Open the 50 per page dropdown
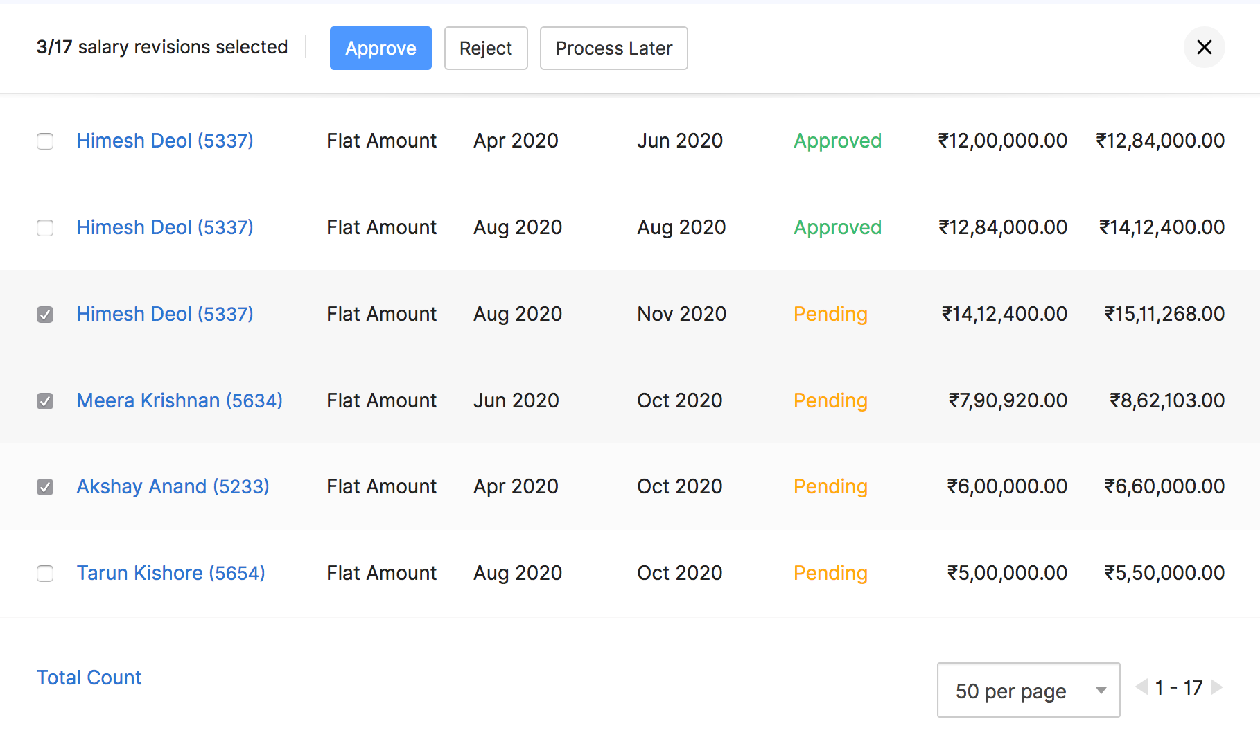The height and width of the screenshot is (751, 1260). click(x=1029, y=690)
